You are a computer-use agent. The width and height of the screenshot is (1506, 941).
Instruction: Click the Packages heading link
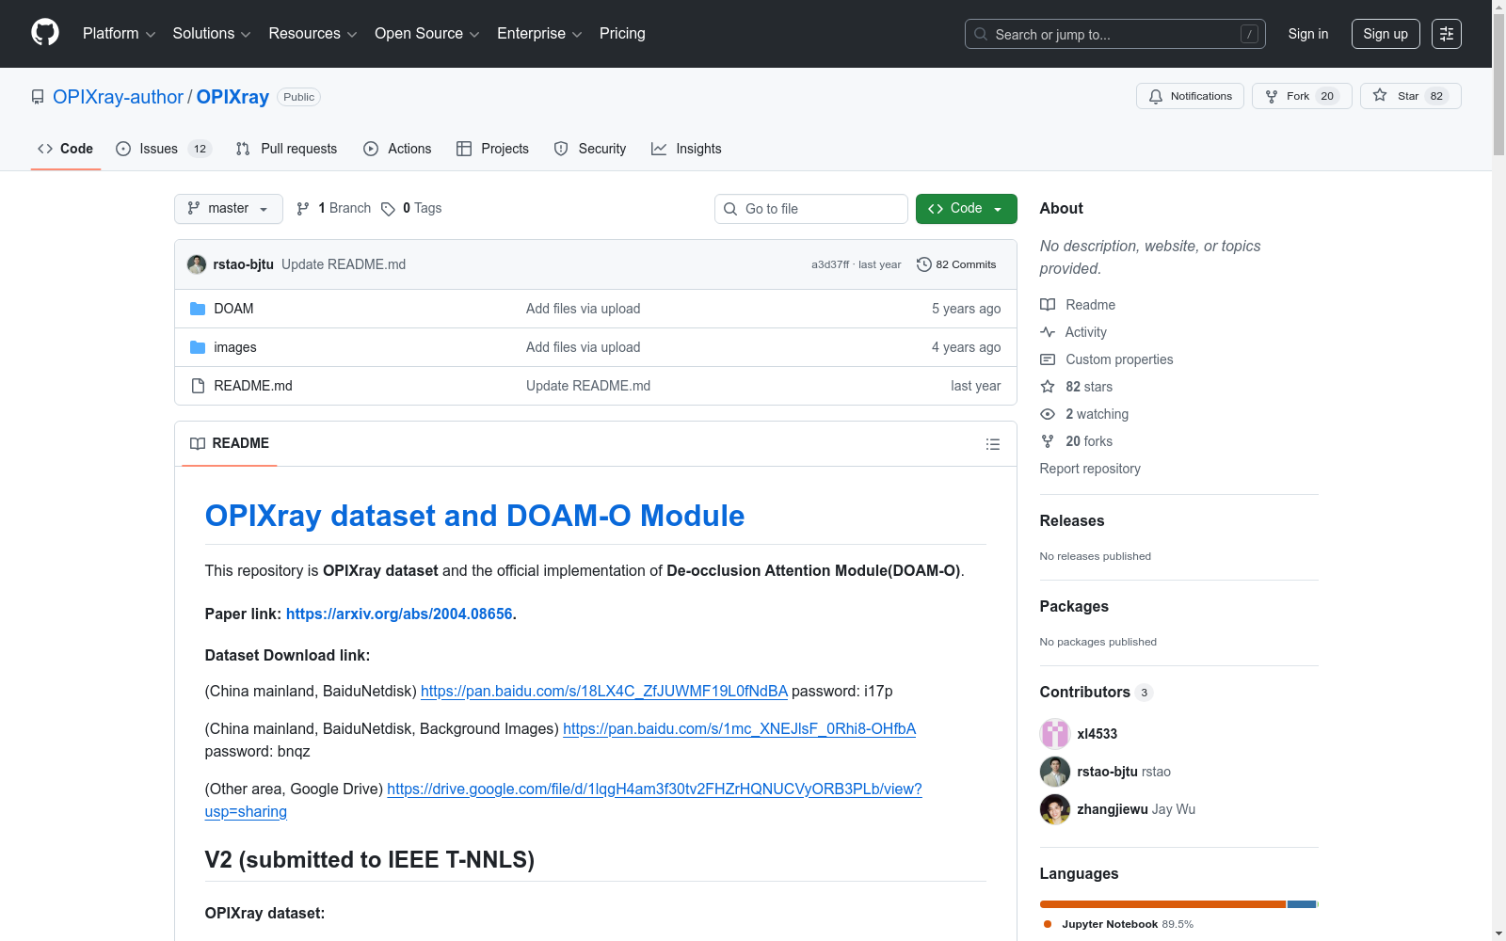[x=1074, y=606]
